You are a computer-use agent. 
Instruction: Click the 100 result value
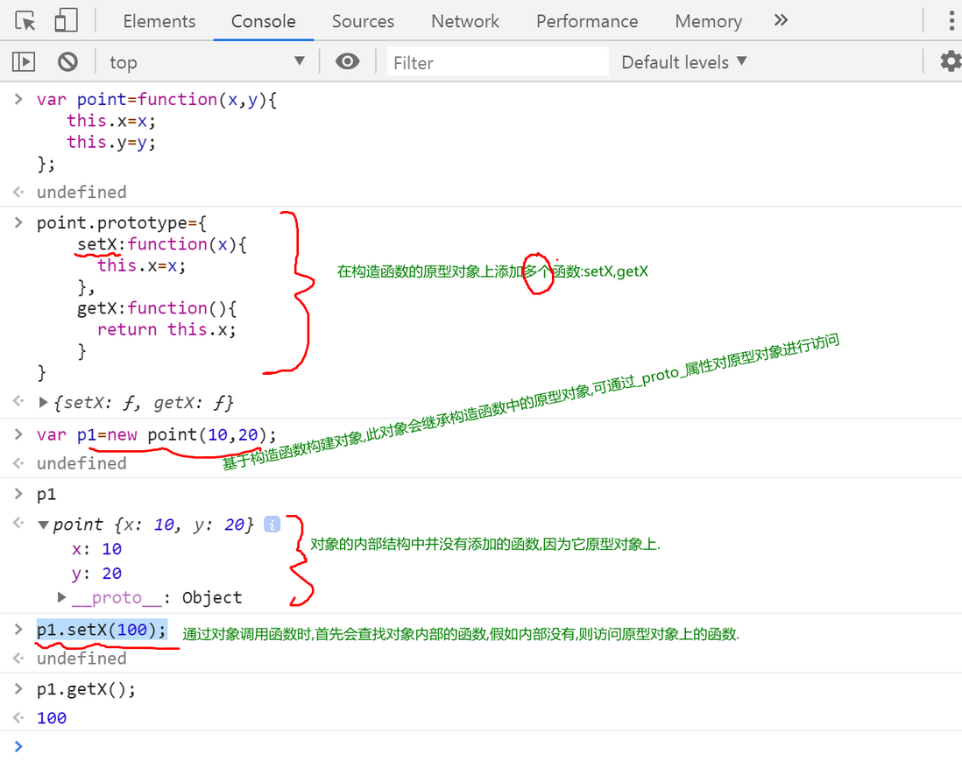pyautogui.click(x=52, y=718)
